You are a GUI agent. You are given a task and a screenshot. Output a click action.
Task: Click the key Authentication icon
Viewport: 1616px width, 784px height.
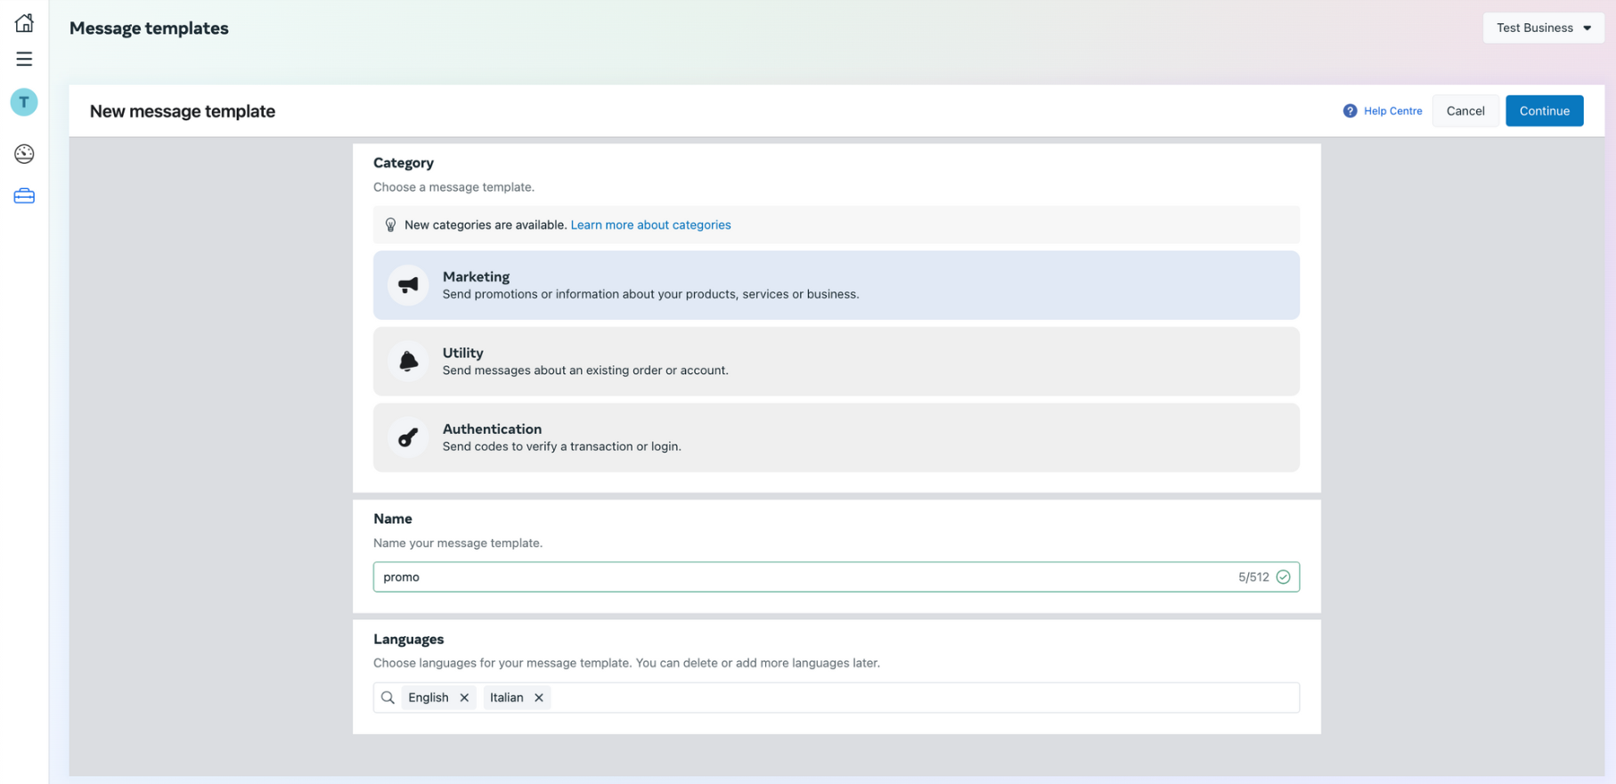pos(408,437)
